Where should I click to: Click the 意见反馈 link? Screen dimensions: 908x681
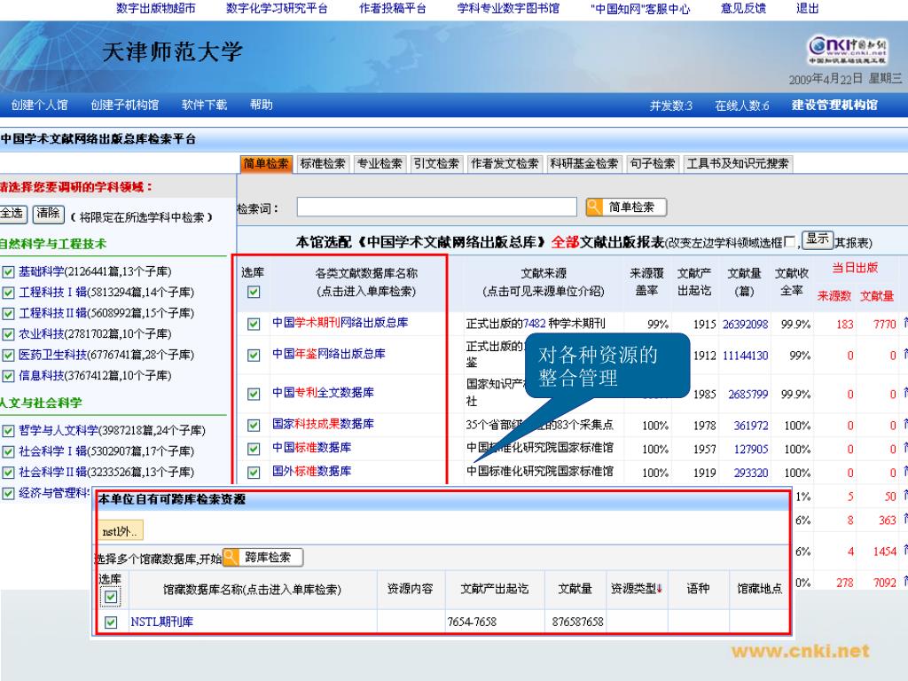744,8
